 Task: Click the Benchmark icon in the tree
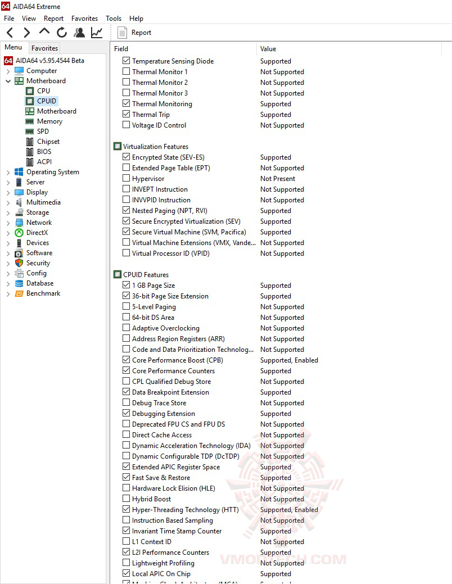(x=19, y=293)
